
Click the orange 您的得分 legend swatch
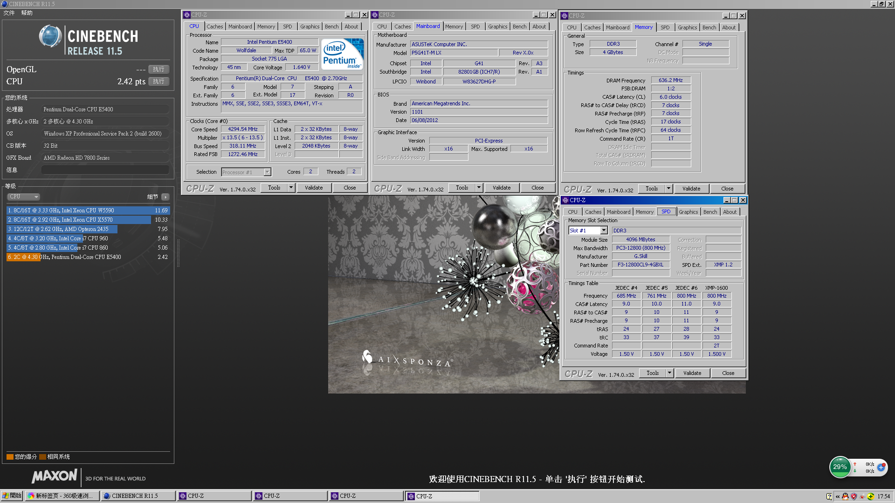10,457
